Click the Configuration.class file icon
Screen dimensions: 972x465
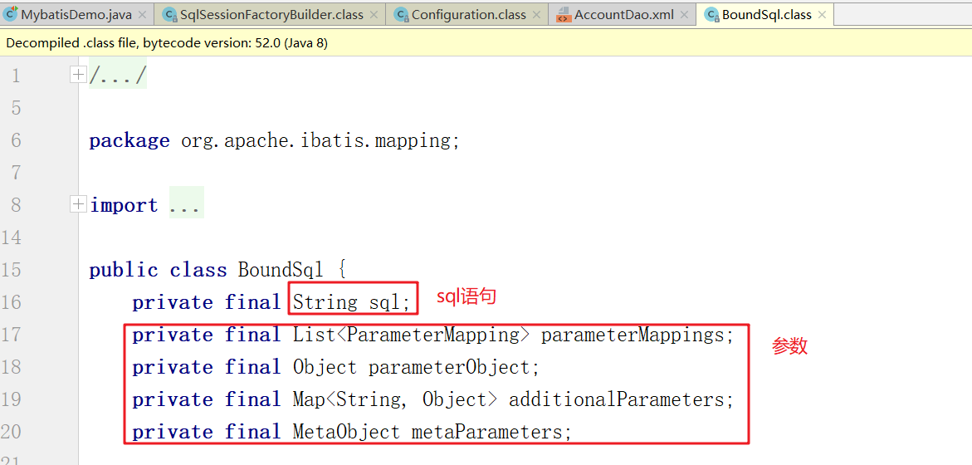click(x=402, y=14)
